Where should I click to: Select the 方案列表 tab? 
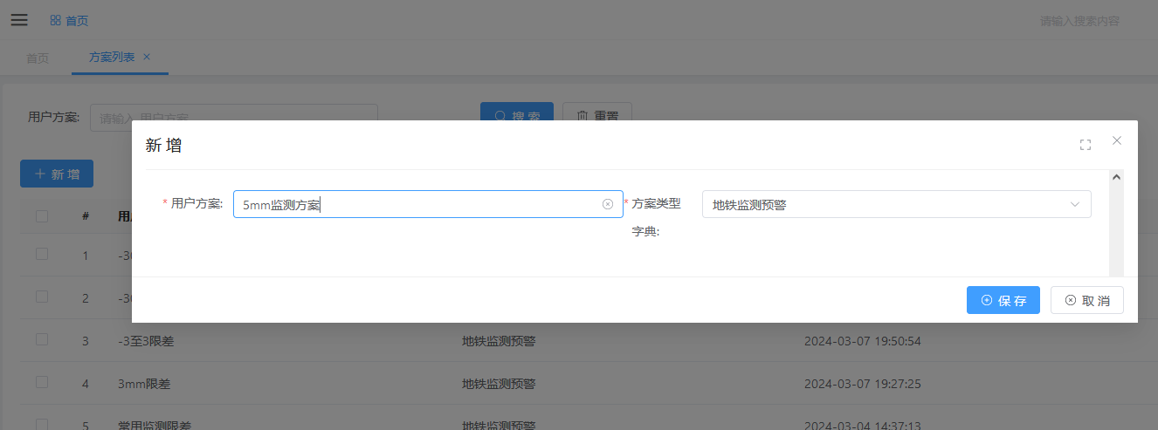click(112, 57)
